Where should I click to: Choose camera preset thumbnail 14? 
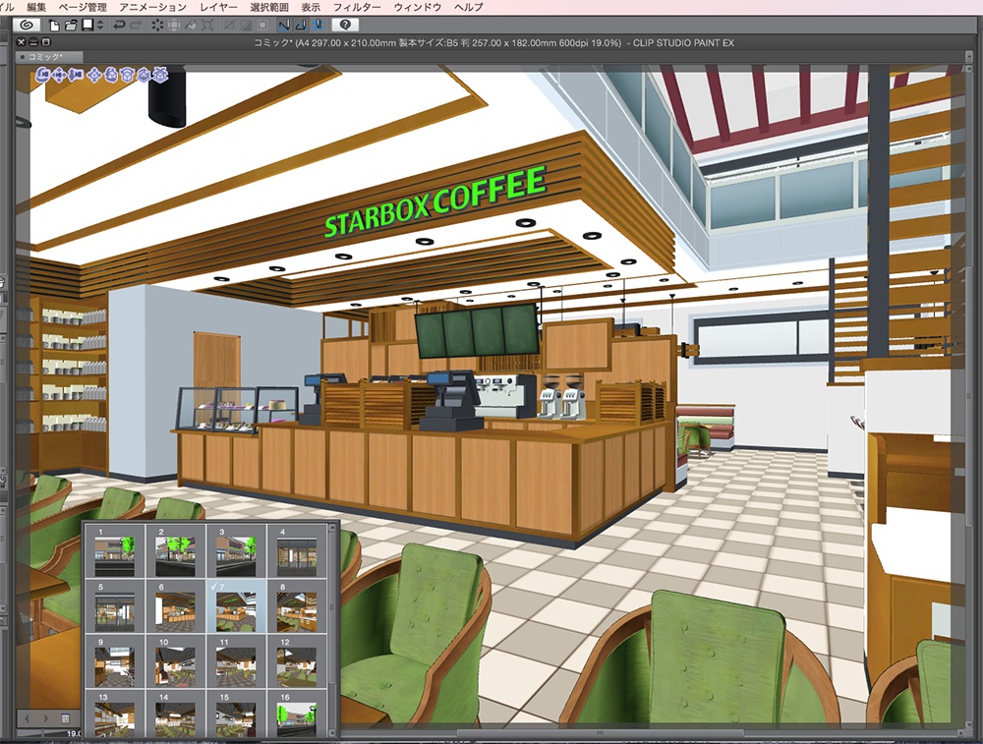tap(176, 714)
